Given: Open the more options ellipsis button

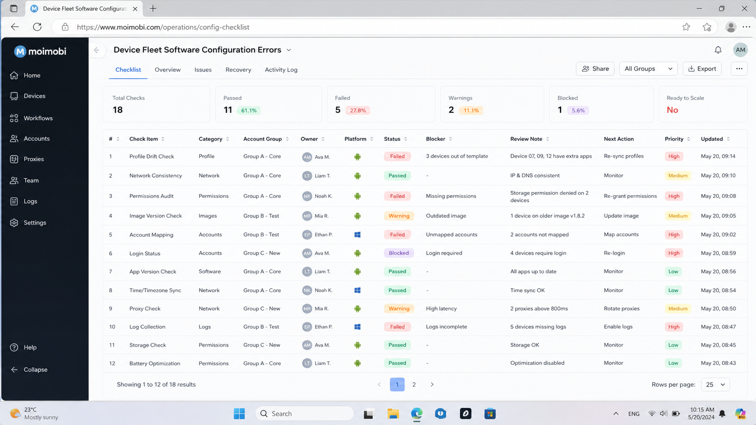Looking at the screenshot, I should 739,69.
